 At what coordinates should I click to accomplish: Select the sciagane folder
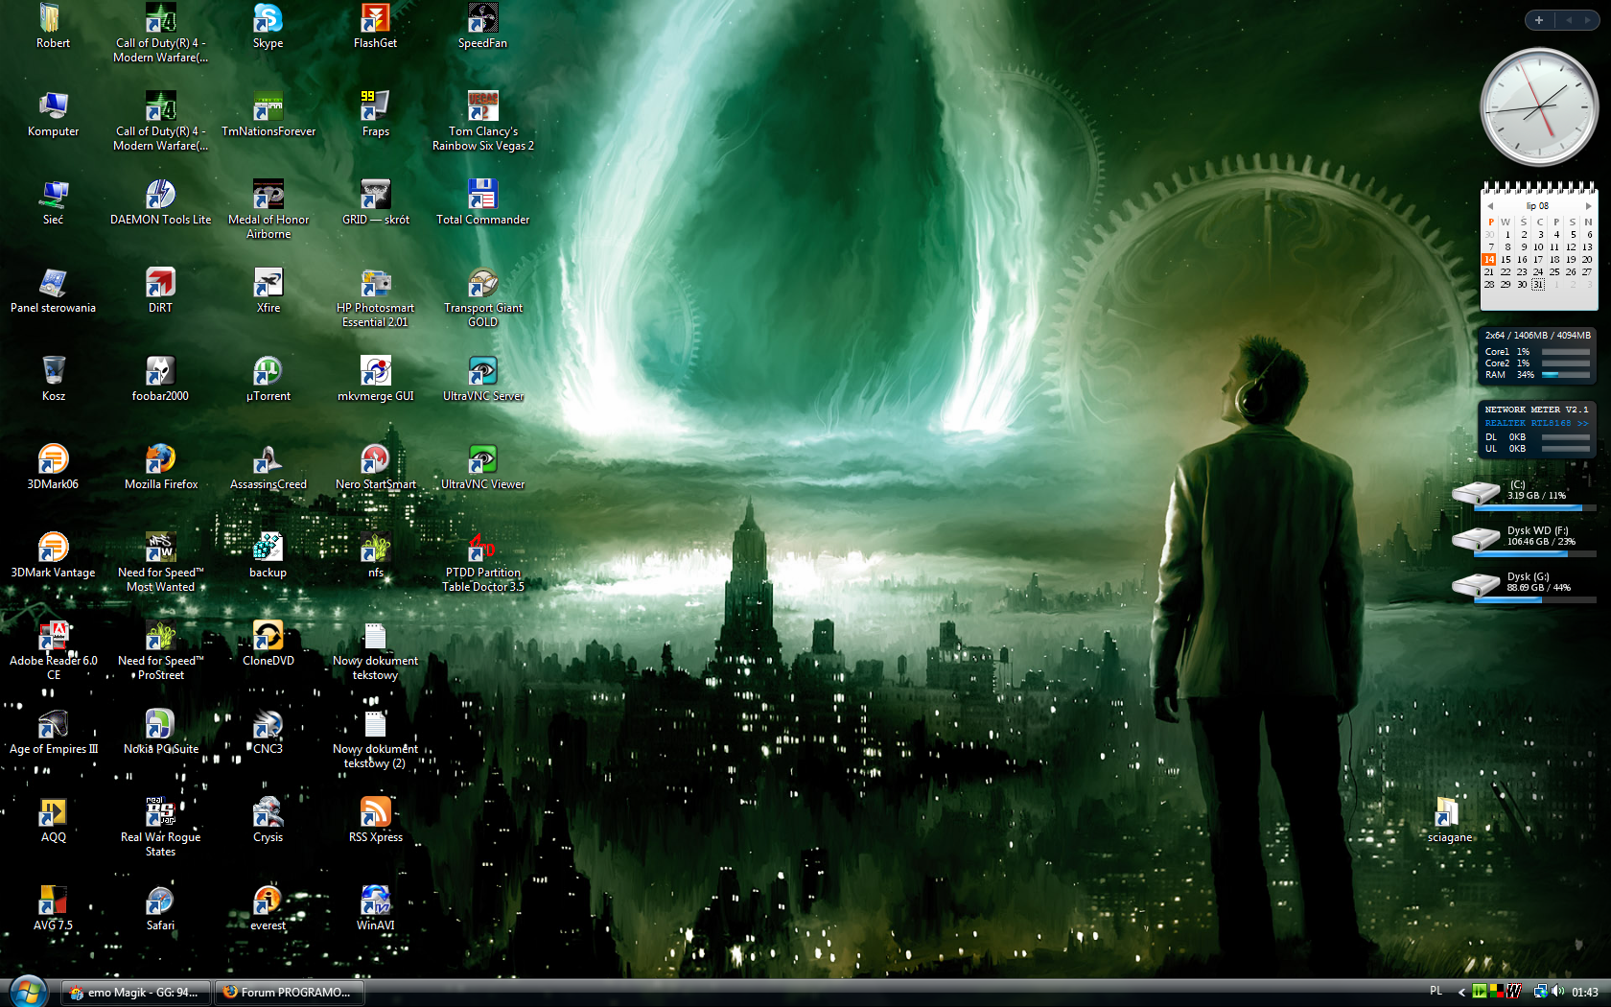coord(1449,821)
